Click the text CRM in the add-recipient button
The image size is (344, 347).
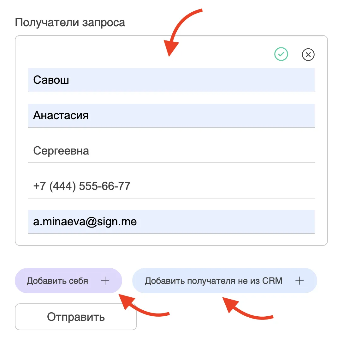coord(272,281)
